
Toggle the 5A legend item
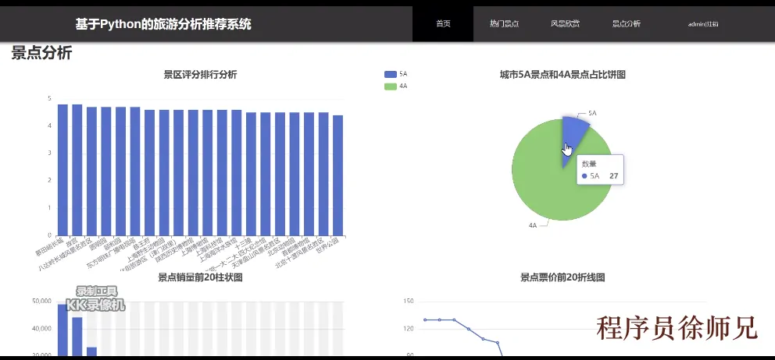click(x=396, y=75)
